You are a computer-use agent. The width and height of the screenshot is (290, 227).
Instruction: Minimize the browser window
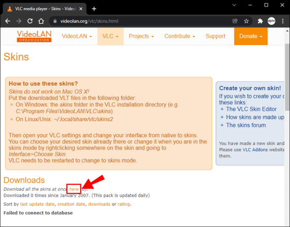(250, 5)
